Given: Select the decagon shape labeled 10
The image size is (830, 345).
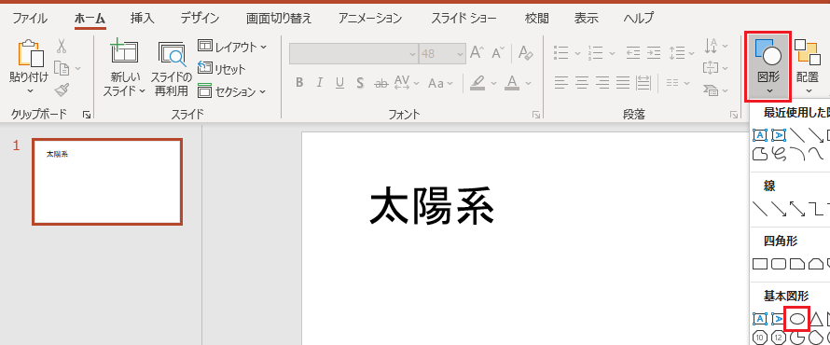Looking at the screenshot, I should tap(760, 338).
